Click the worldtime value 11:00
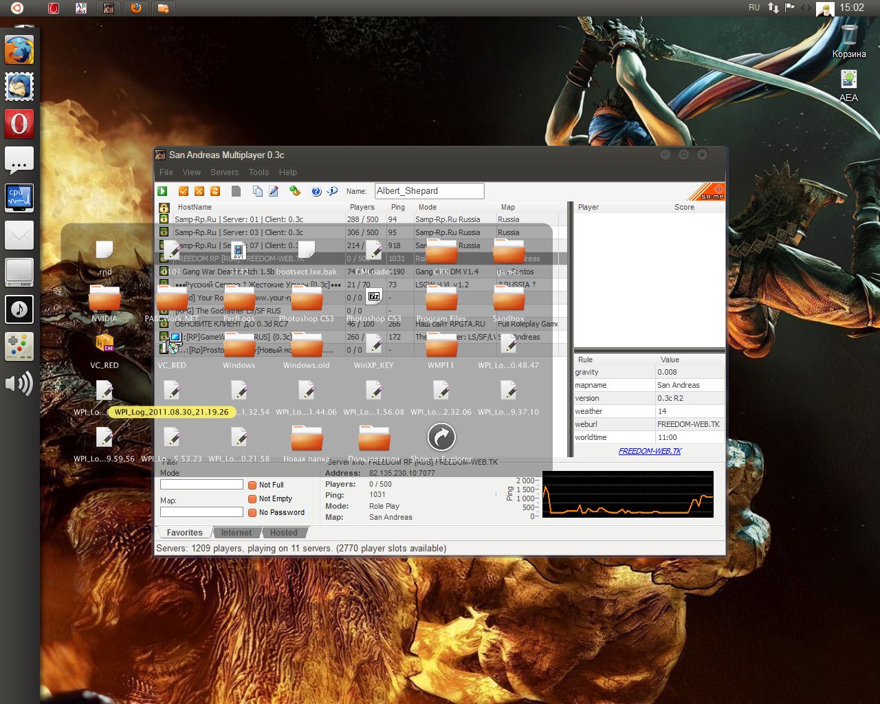 (x=667, y=437)
